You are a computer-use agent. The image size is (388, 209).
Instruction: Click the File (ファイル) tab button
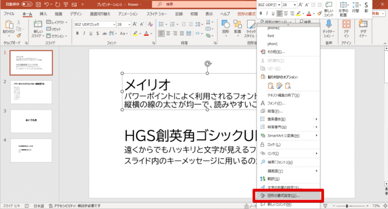9,14
